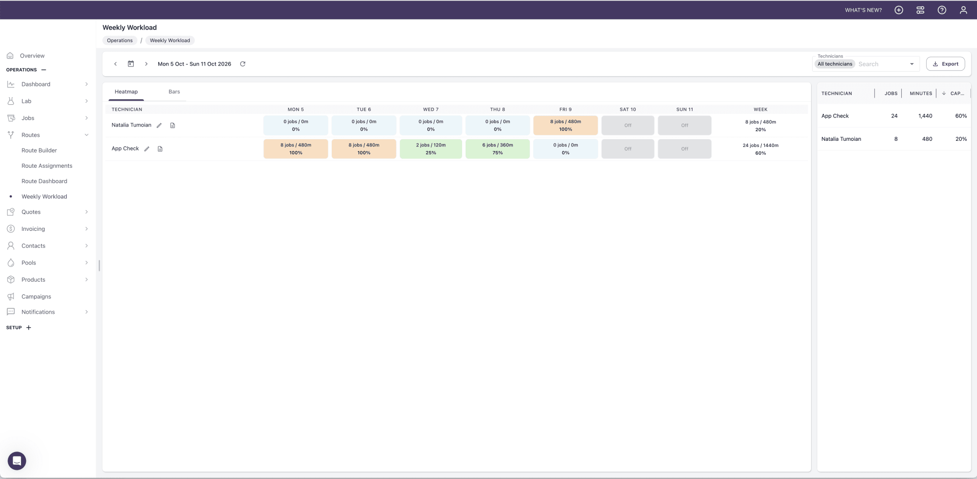Screen dimensions: 977x479
Task: Edit Natalia Tumoian pencil icon
Action: [159, 126]
